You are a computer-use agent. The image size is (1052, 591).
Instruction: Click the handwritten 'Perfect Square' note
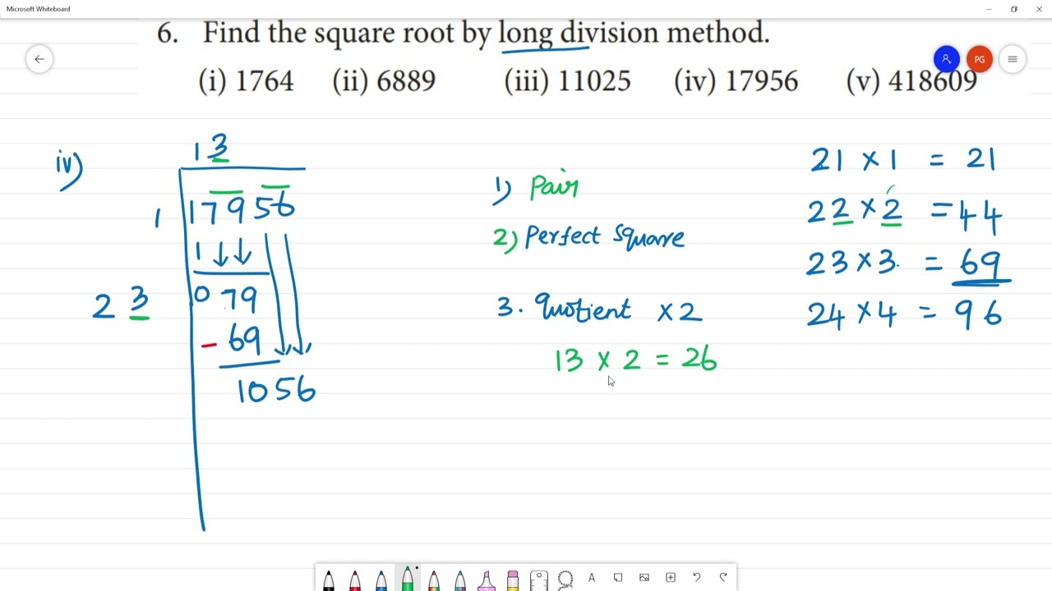[604, 237]
